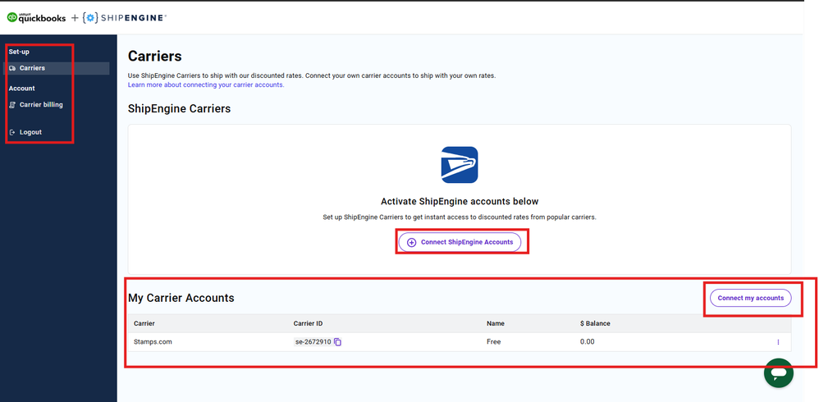The height and width of the screenshot is (402, 819).
Task: Click the plus icon on Connect ShipEngine Accounts
Action: click(x=412, y=242)
